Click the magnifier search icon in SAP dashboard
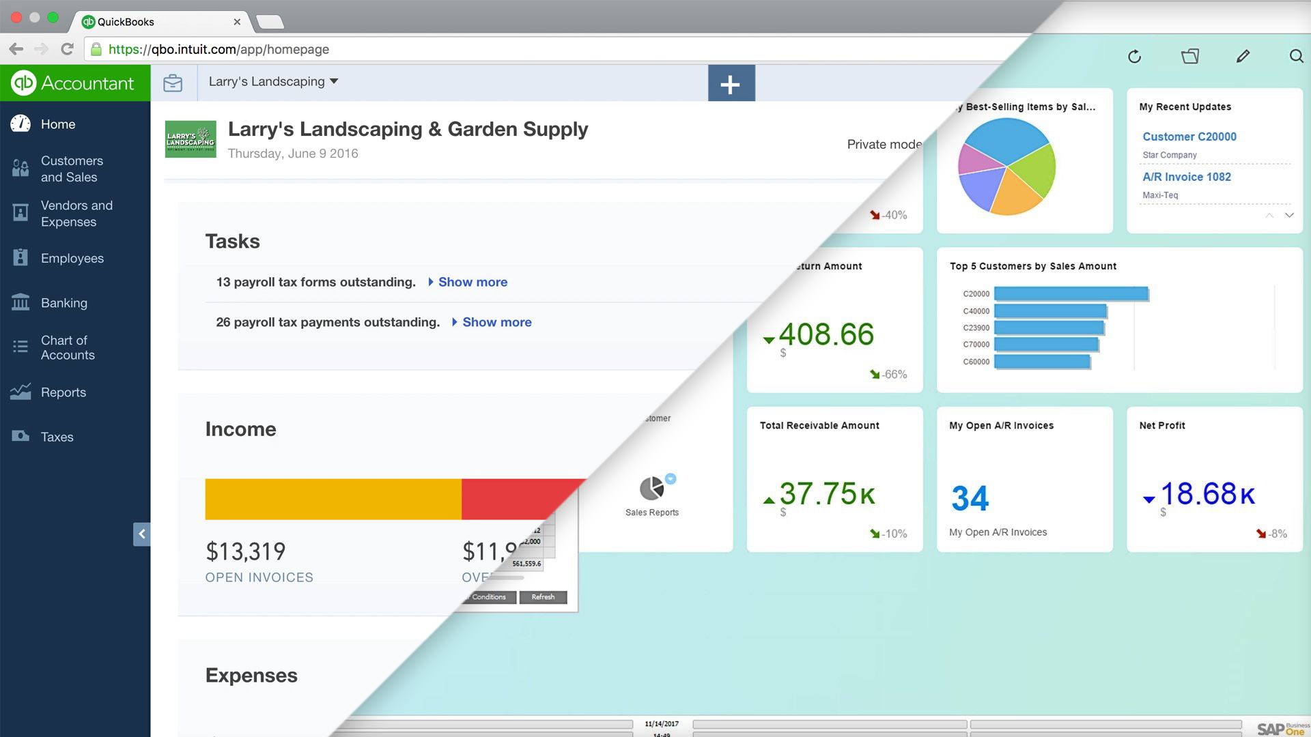This screenshot has width=1311, height=737. tap(1296, 57)
